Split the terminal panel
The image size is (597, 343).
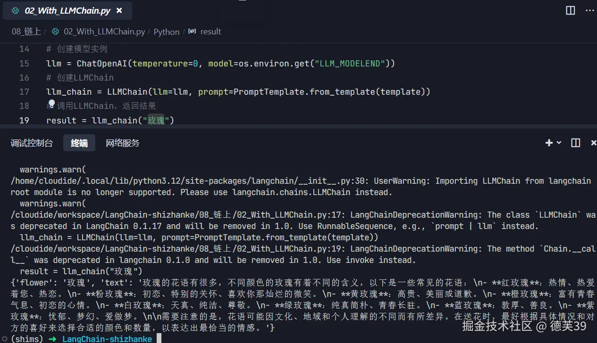tap(575, 143)
